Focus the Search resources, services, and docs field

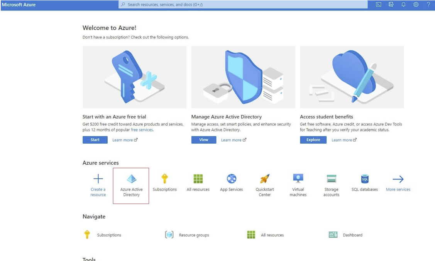click(x=243, y=5)
